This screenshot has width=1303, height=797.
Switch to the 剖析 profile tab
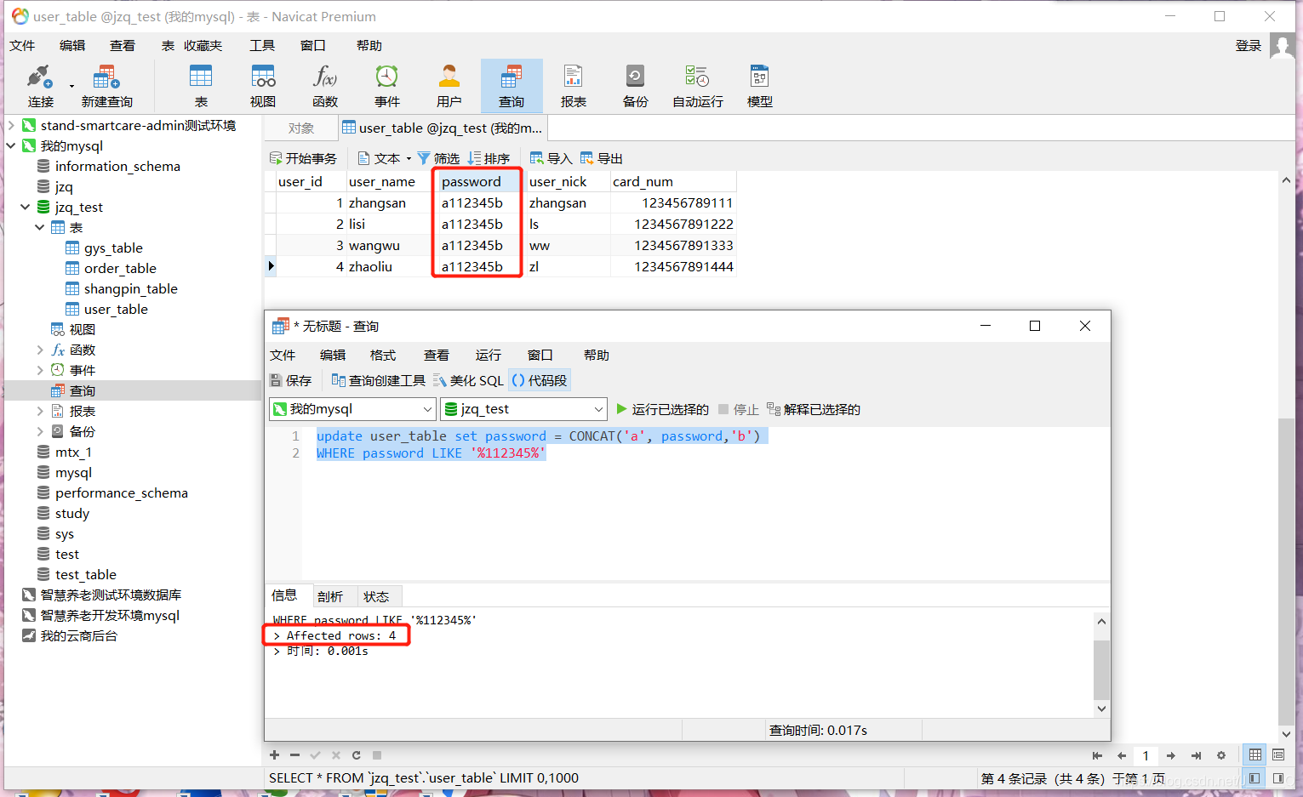tap(330, 596)
